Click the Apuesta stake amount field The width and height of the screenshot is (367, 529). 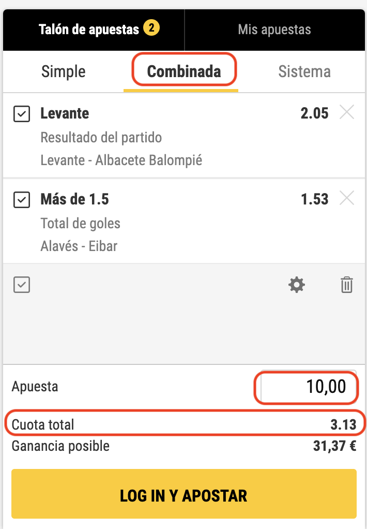point(309,387)
